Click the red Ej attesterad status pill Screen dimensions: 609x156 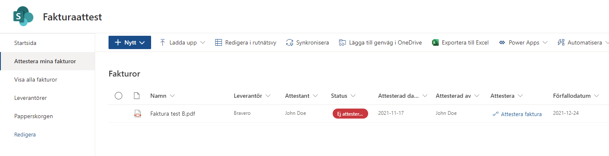(x=350, y=114)
